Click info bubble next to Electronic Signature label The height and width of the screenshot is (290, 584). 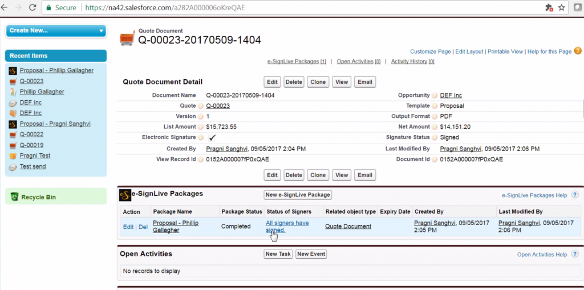coord(201,137)
